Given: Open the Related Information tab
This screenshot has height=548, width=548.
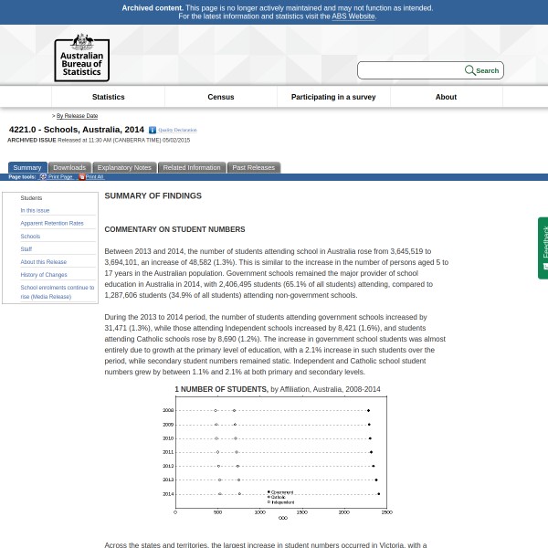Looking at the screenshot, I should coord(192,168).
